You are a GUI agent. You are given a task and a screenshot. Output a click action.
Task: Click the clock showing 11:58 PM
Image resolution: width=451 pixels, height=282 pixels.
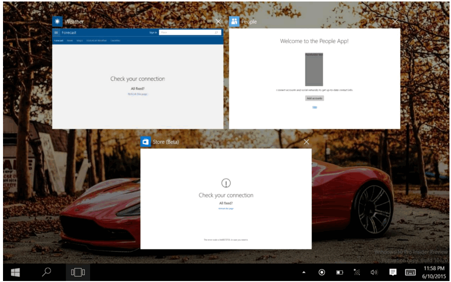[433, 272]
